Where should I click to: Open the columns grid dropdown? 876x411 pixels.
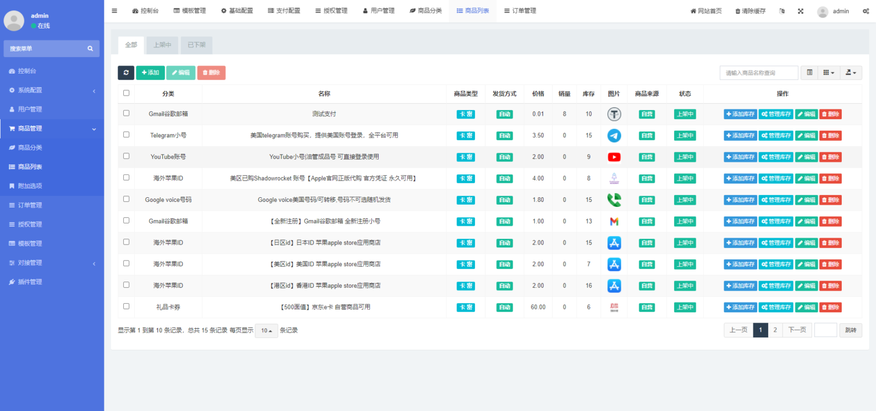pyautogui.click(x=829, y=72)
